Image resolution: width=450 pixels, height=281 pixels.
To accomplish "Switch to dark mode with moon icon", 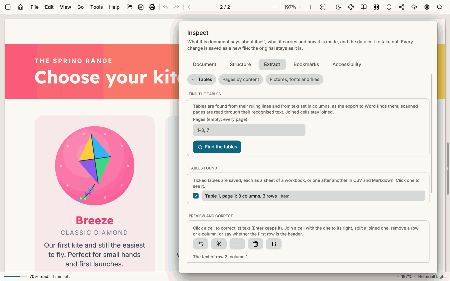I will [338, 7].
